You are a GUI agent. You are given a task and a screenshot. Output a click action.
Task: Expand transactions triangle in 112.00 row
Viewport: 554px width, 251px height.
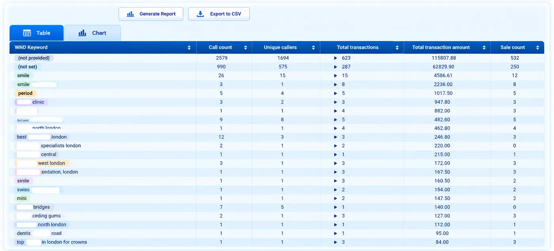pyautogui.click(x=336, y=225)
